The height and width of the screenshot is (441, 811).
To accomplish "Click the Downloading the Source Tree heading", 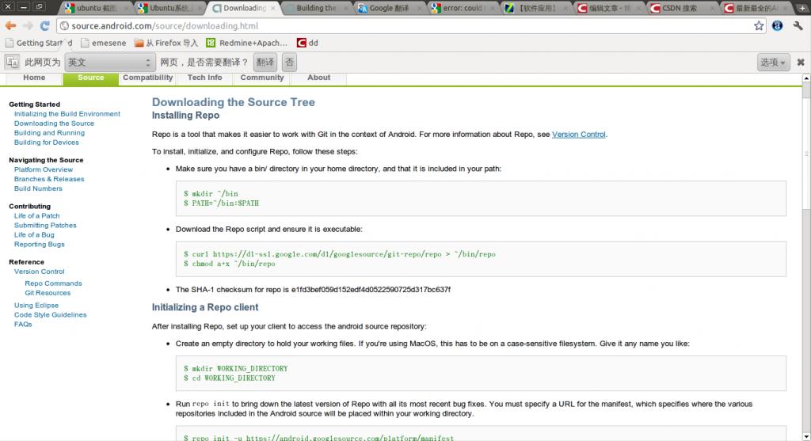I will click(x=234, y=102).
